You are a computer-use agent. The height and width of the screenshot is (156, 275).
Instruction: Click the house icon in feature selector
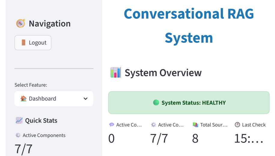[x=23, y=99]
